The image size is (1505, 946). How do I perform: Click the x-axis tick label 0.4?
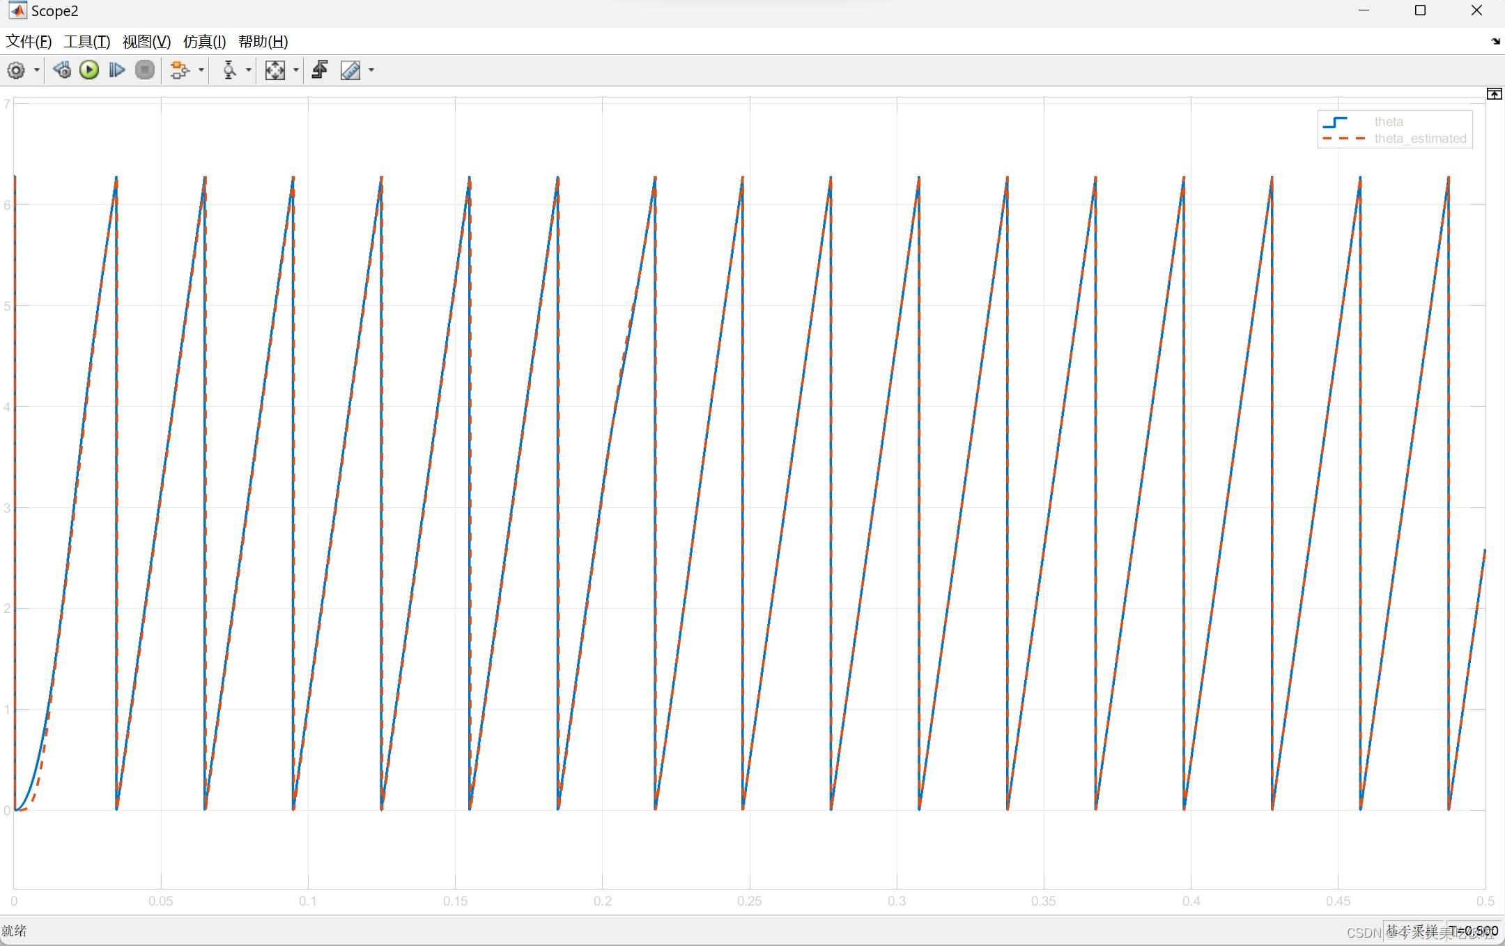coord(1191,901)
